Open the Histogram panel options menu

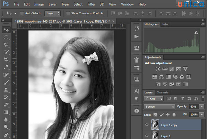click(202, 24)
